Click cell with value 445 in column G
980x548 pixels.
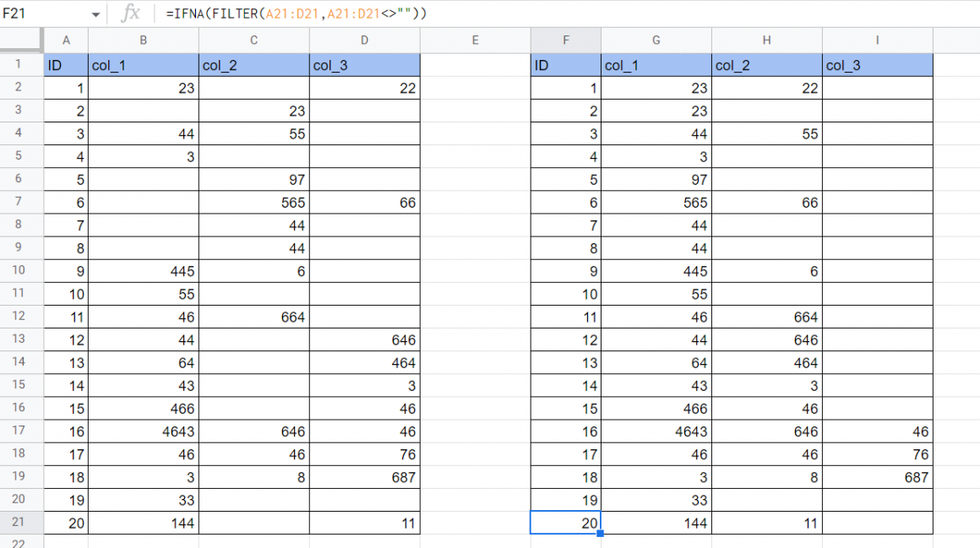click(x=656, y=271)
